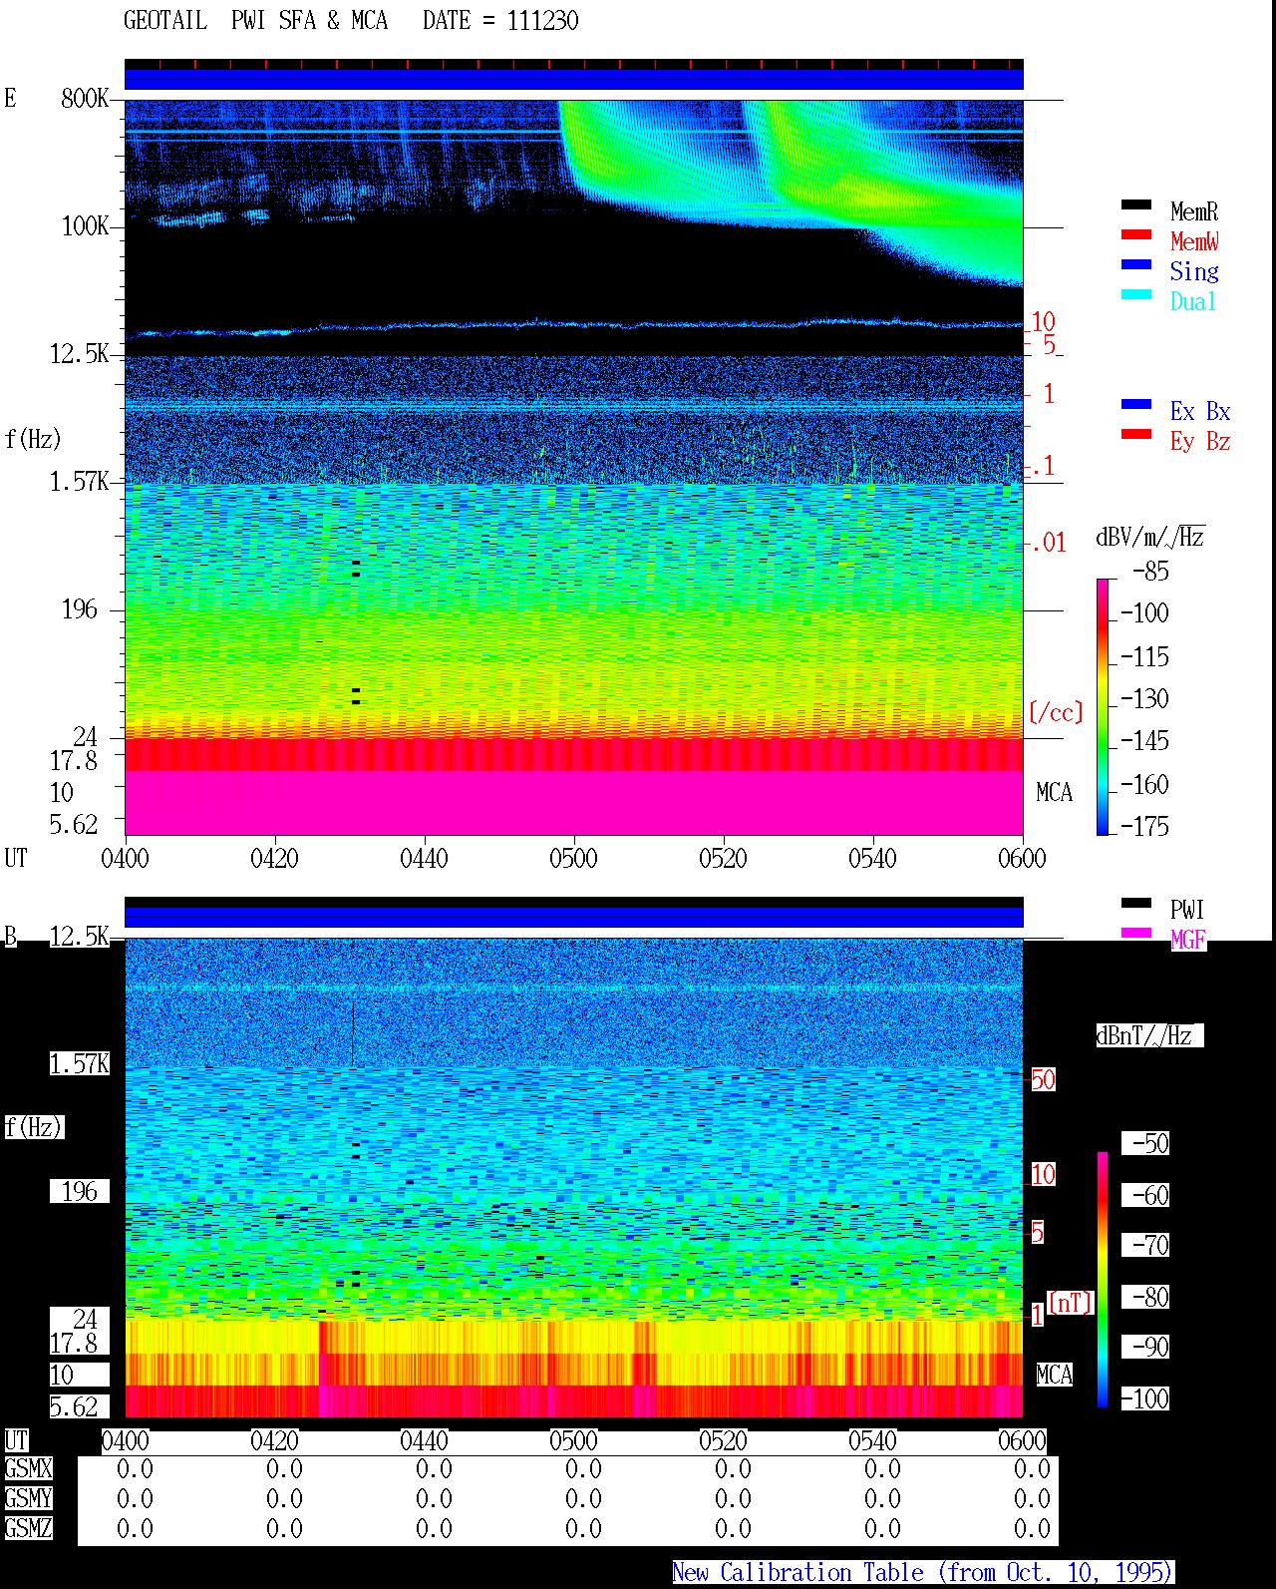1276x1589 pixels.
Task: Click the red ".1" density tick label
Action: (x=1043, y=465)
